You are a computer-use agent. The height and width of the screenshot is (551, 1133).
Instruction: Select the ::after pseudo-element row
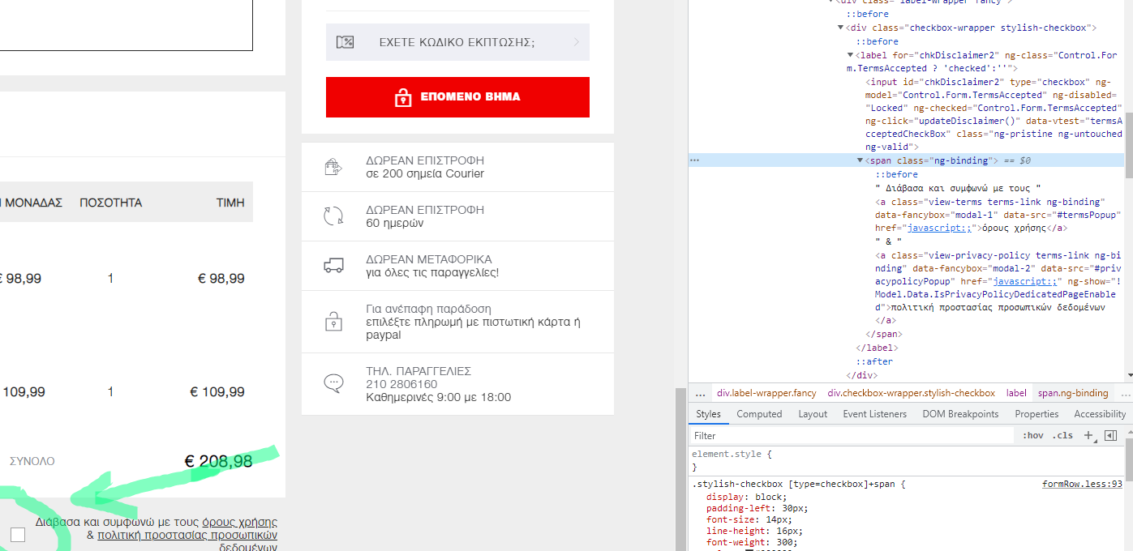(874, 361)
